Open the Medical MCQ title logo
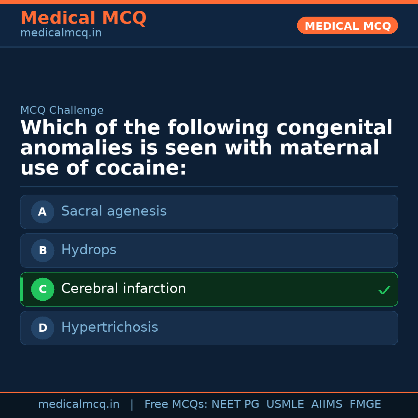The height and width of the screenshot is (418, 418). (x=83, y=18)
